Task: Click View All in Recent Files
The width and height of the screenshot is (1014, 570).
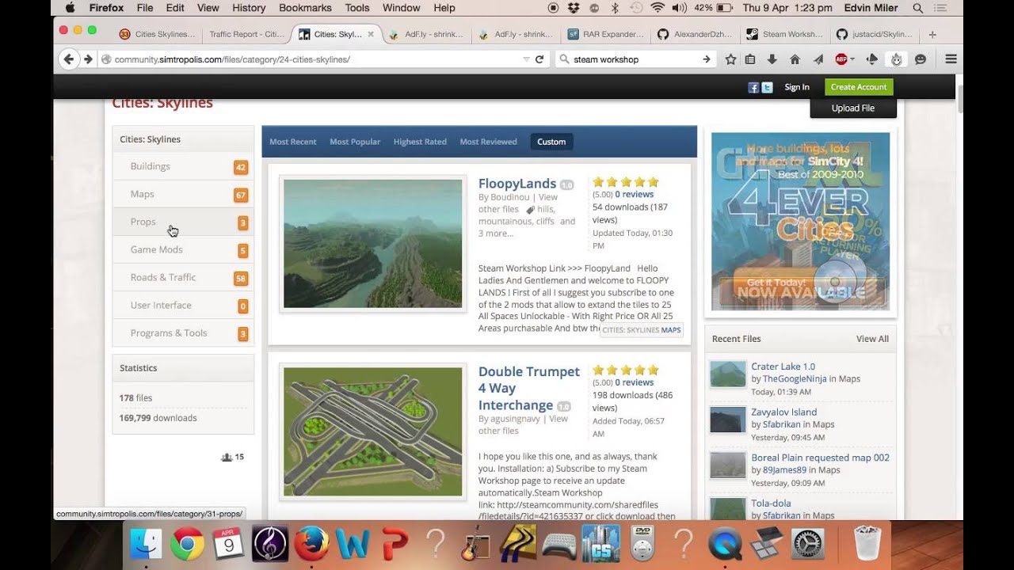Action: (872, 339)
